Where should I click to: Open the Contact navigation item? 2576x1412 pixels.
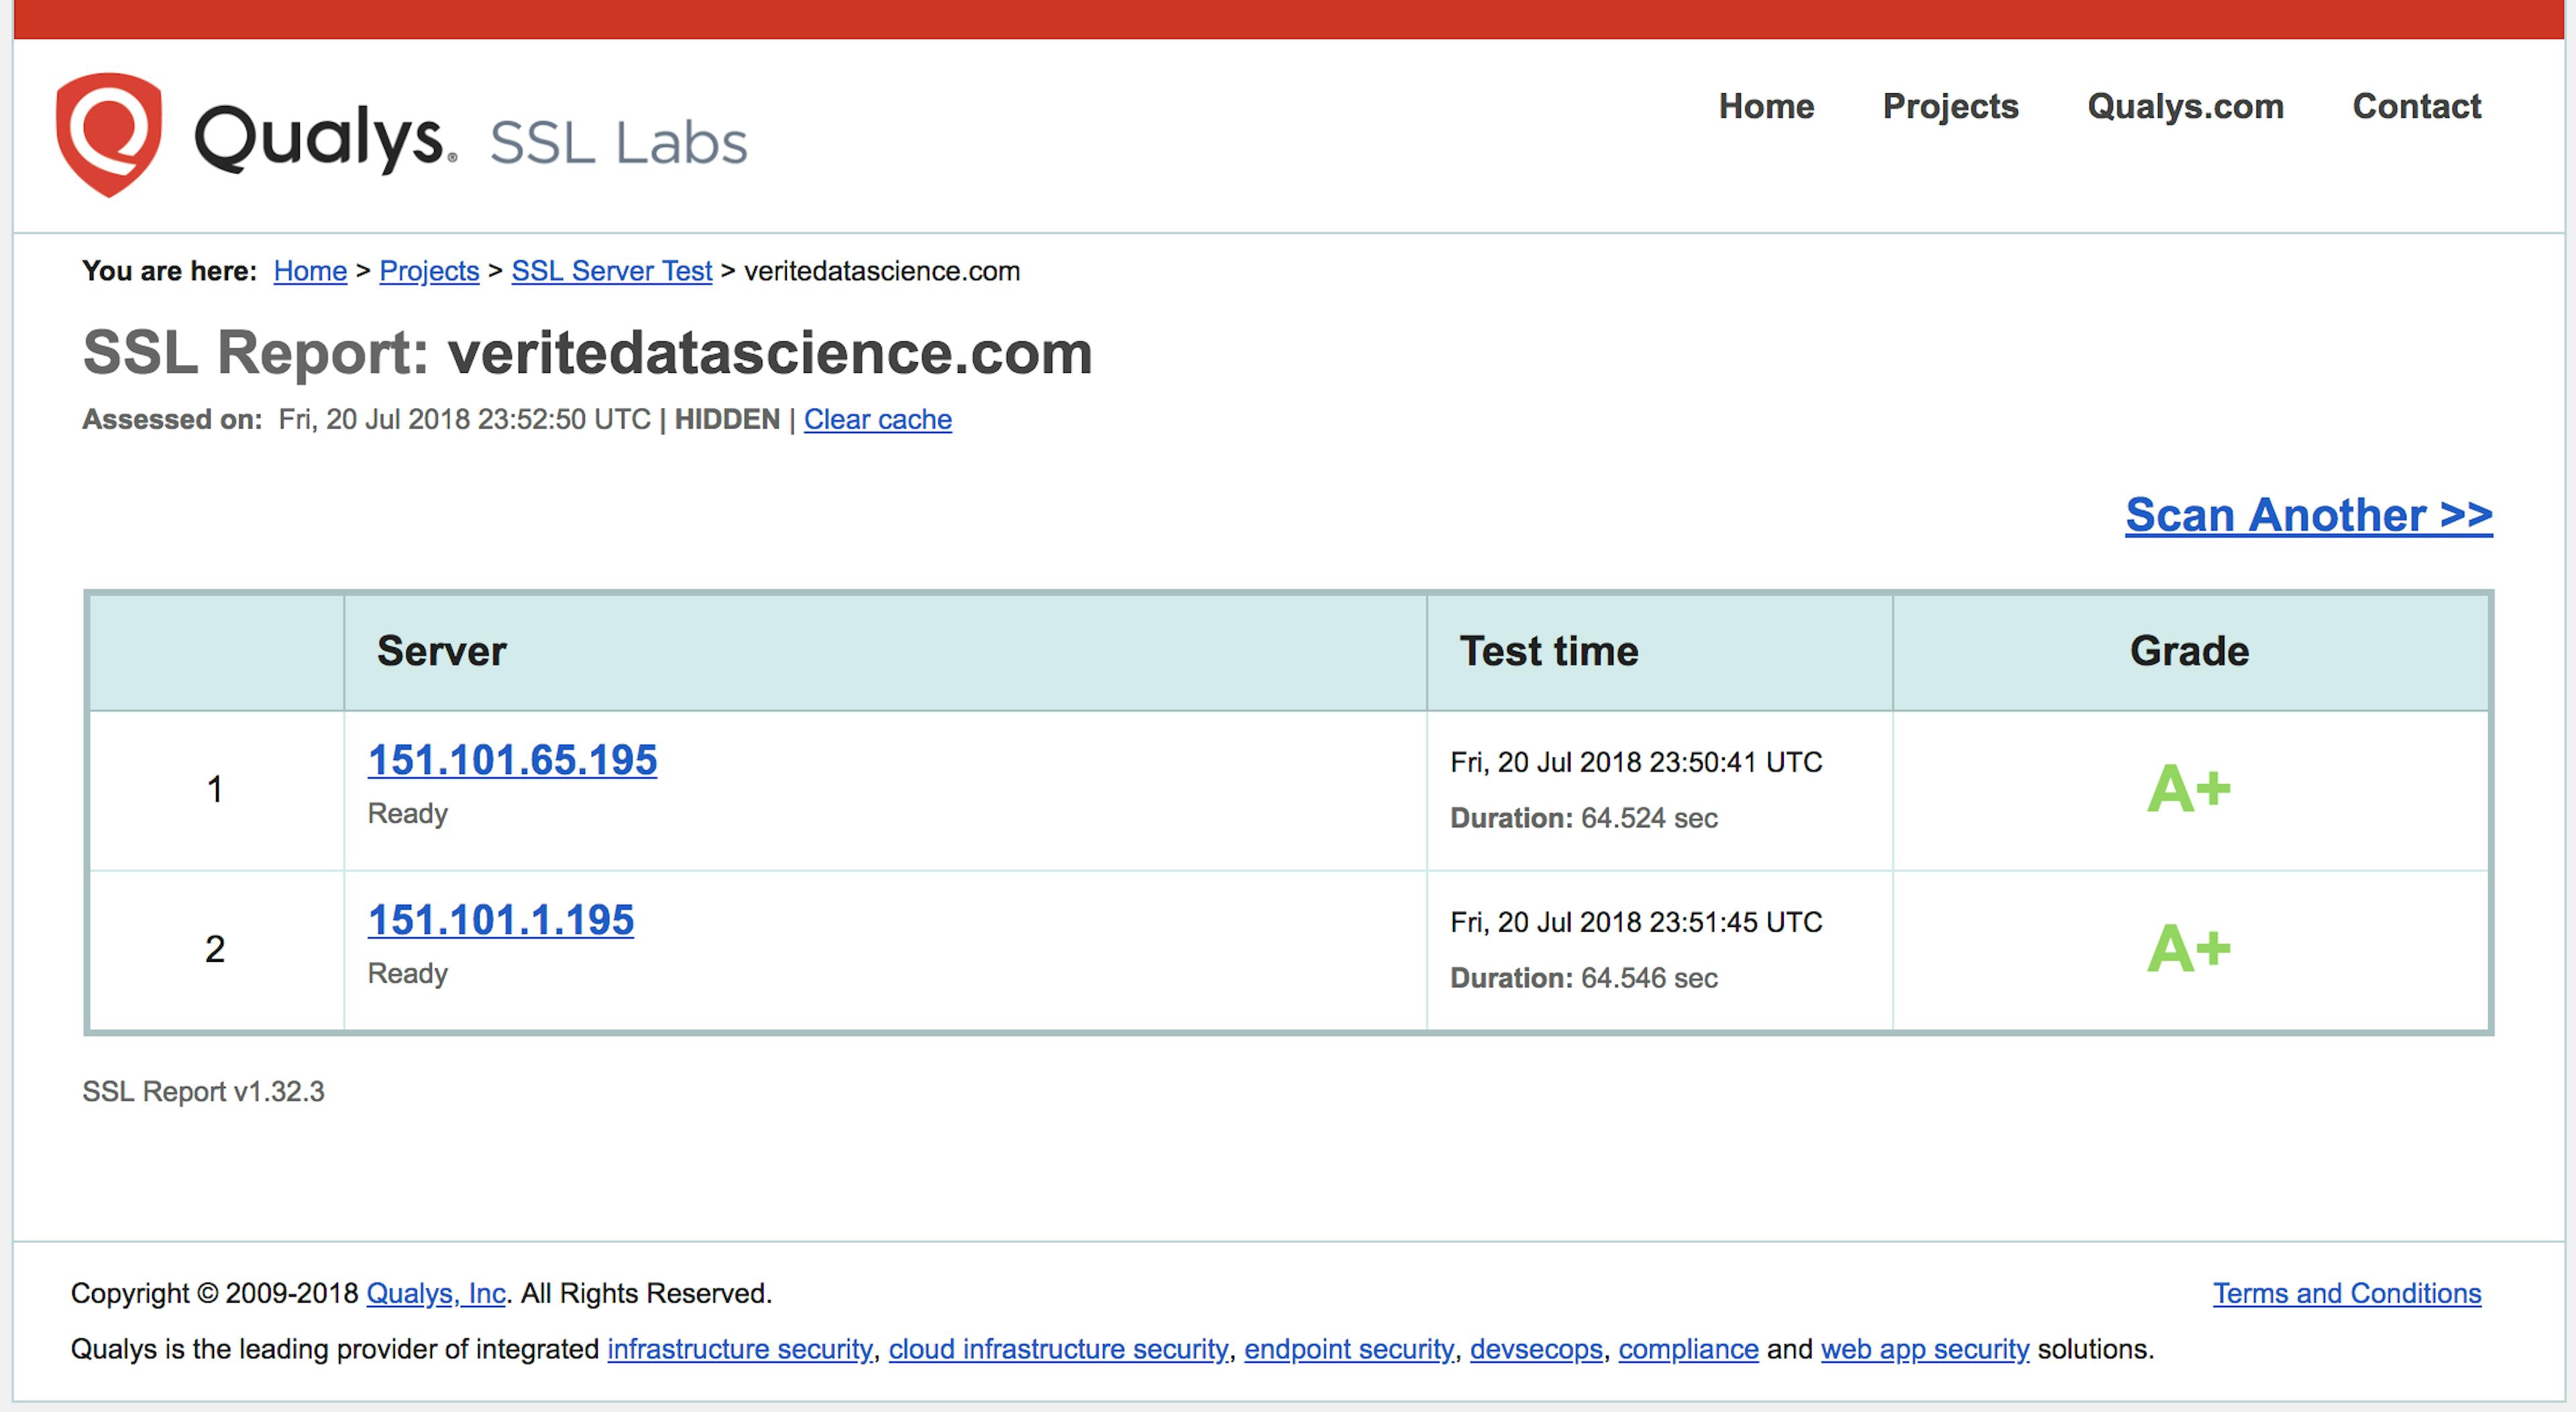click(x=2416, y=106)
